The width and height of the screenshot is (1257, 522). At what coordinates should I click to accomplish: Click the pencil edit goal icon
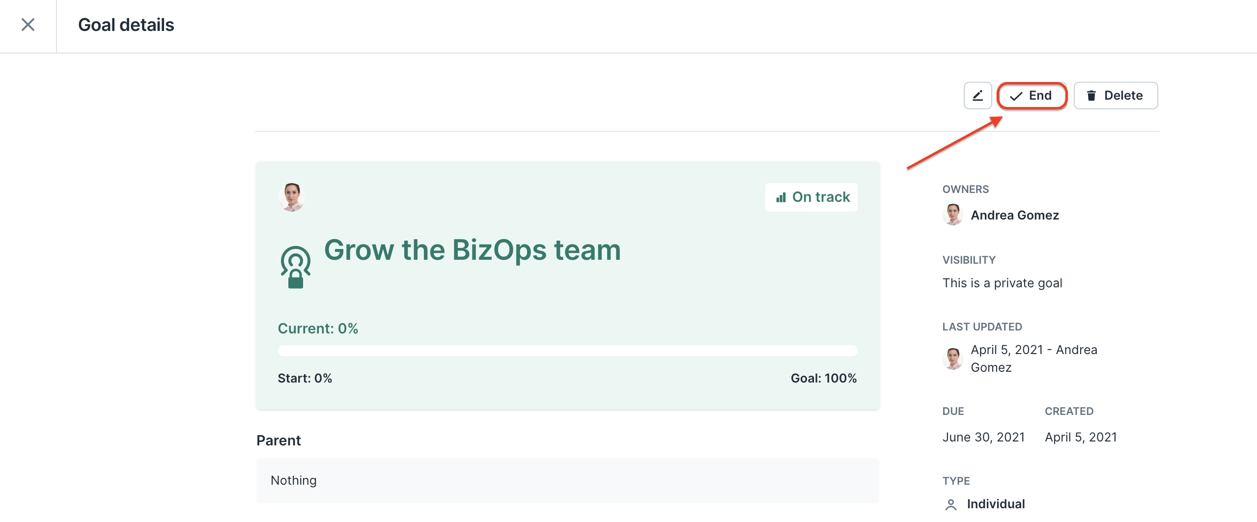coord(978,95)
